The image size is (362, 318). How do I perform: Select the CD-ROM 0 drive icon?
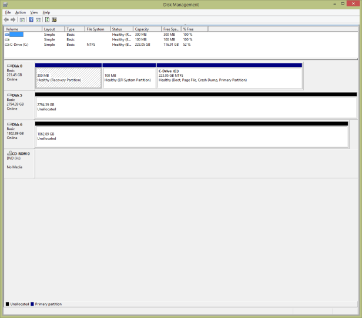(9, 153)
